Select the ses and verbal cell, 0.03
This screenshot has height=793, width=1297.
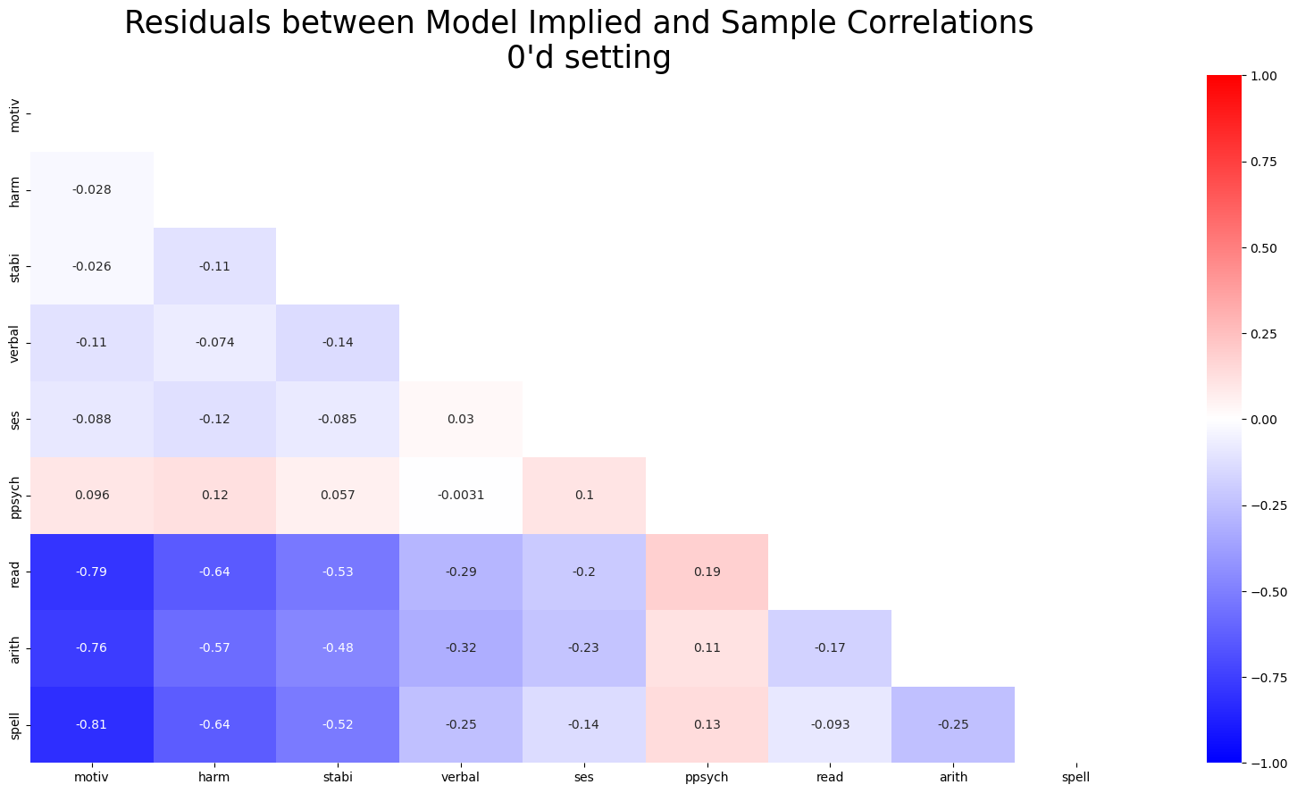[x=461, y=419]
